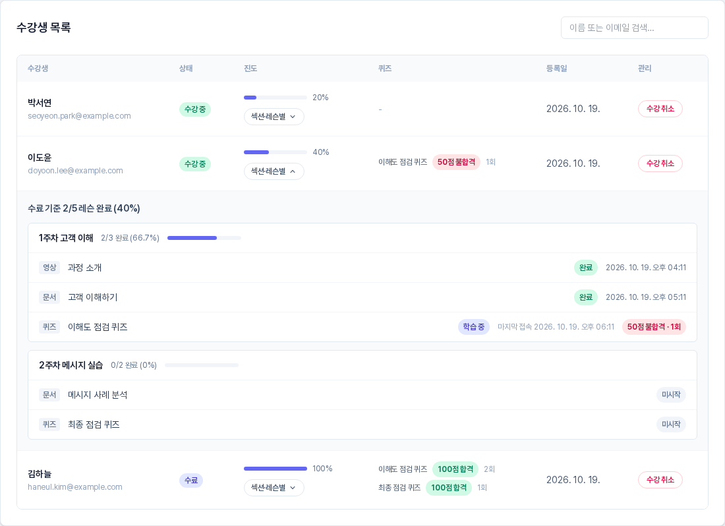Click 김하늘's 100점 합격 badge for 이해도 점검 퀴즈

pyautogui.click(x=455, y=469)
